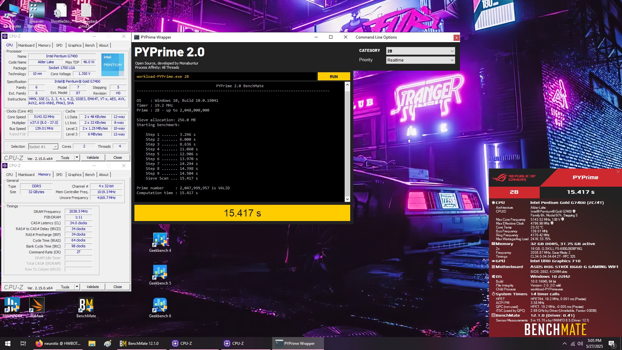Open Heaven Benchmark desktop shortcut

pyautogui.click(x=37, y=16)
